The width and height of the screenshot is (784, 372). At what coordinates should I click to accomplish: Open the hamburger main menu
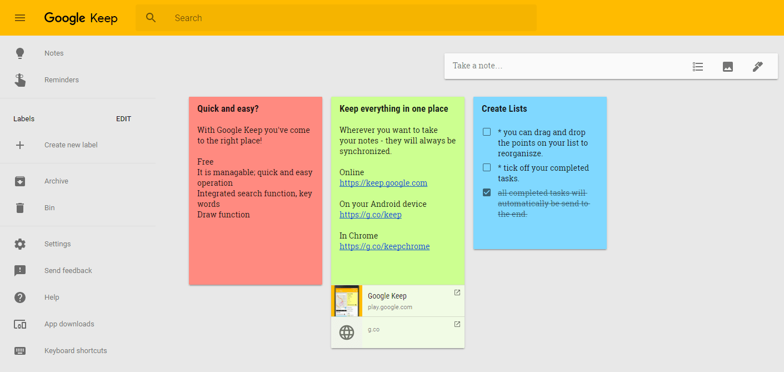point(20,18)
